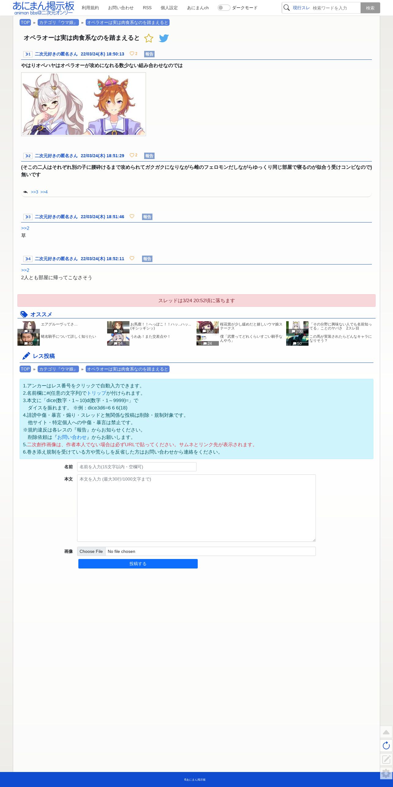Screen dimensions: 393x787
Task: Open settings via floating gear icon
Action: tap(386, 773)
